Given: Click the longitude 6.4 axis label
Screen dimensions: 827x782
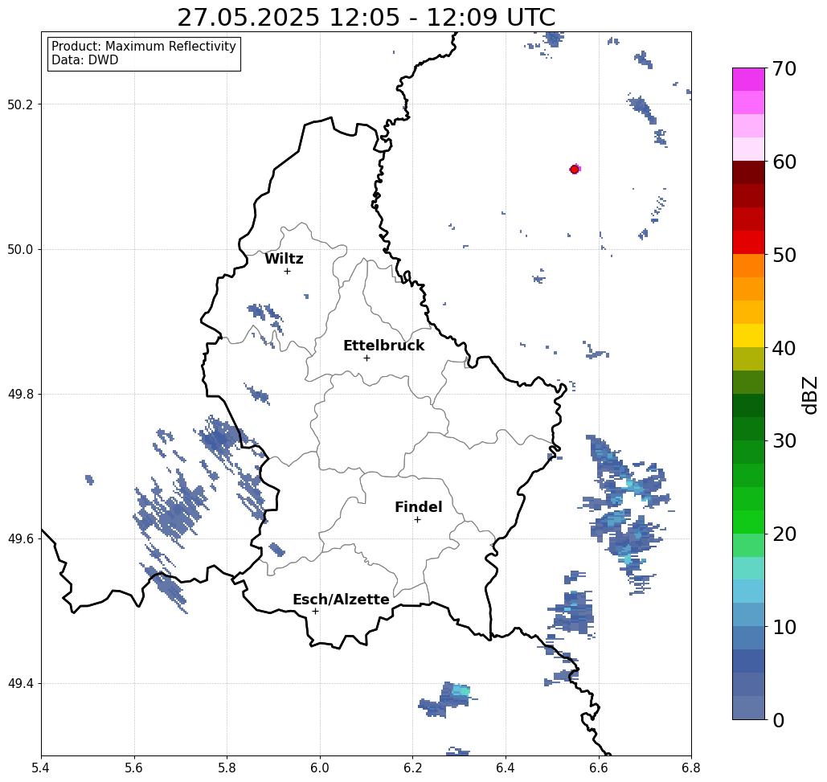Looking at the screenshot, I should click(x=506, y=768).
